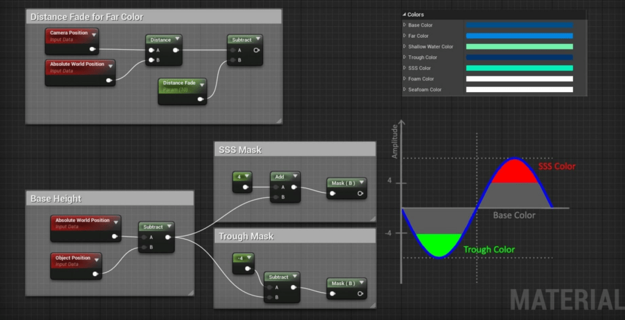625x320 pixels.
Task: Click the Distance Fade parameter's output pin
Action: pos(200,99)
